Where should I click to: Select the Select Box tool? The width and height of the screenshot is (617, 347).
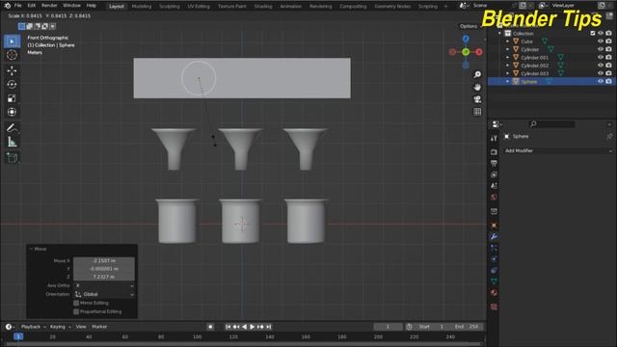point(12,41)
